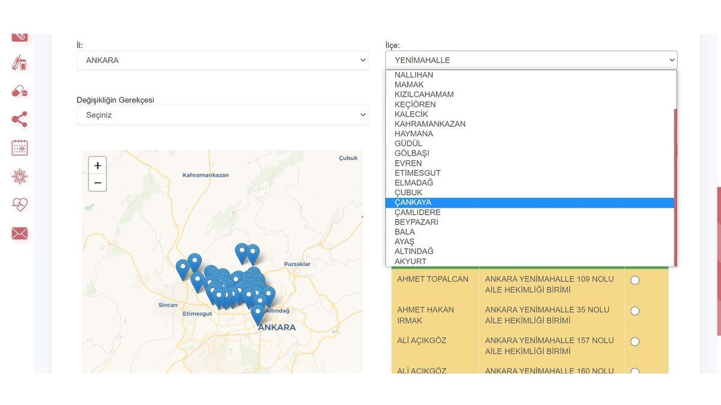
Task: Select the radio button for Ahmet Topalcan
Action: 634,280
